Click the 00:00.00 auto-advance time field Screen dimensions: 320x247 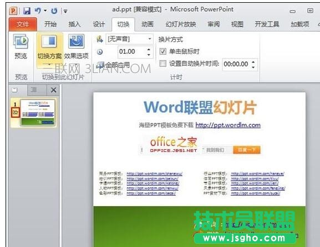[236, 64]
